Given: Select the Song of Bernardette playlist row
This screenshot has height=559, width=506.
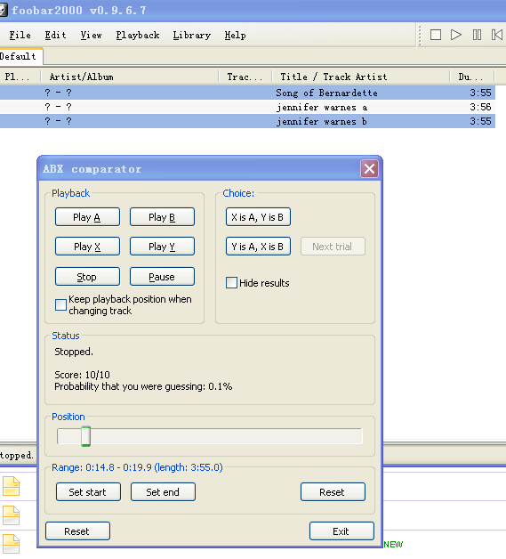Looking at the screenshot, I should click(247, 93).
